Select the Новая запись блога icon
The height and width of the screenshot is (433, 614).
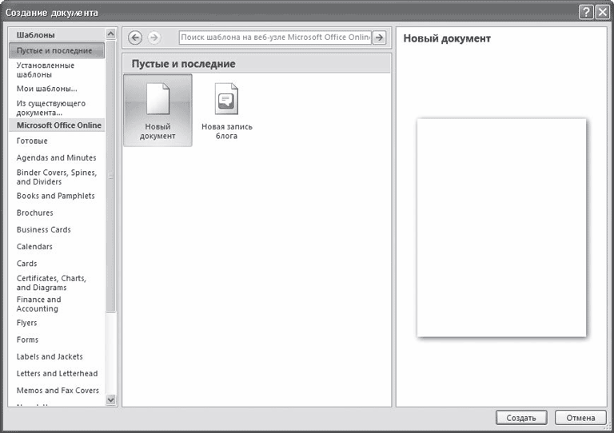click(226, 101)
